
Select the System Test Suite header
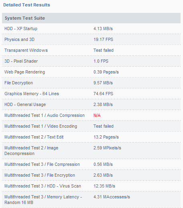tap(91, 18)
